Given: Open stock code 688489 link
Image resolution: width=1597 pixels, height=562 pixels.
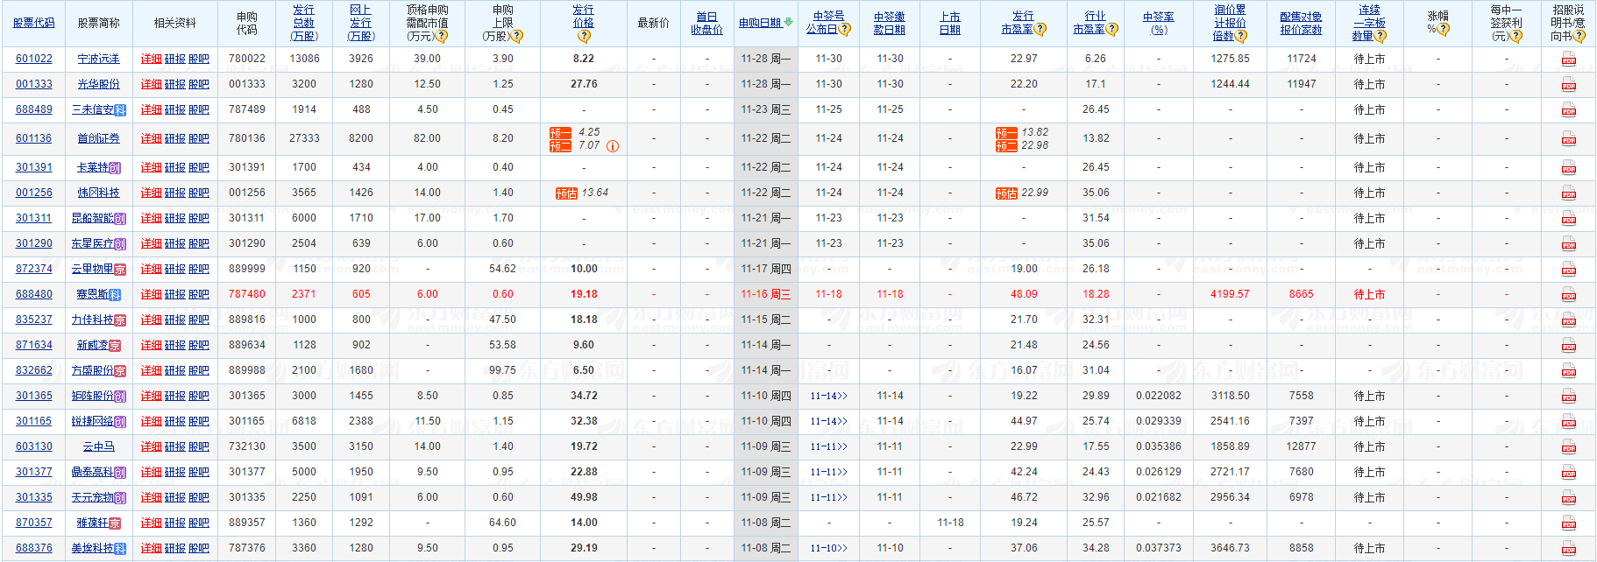Looking at the screenshot, I should [34, 109].
